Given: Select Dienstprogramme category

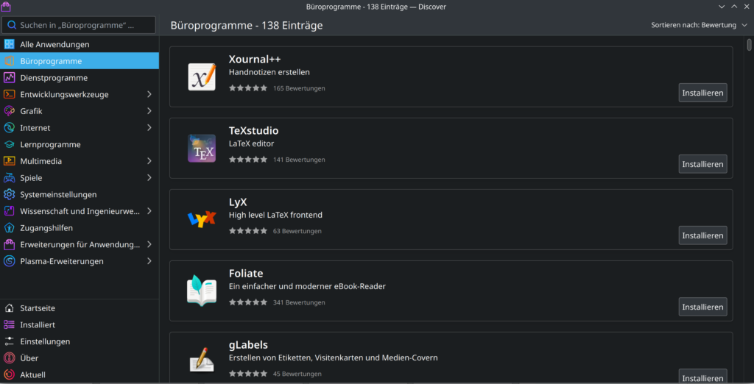Looking at the screenshot, I should point(80,78).
